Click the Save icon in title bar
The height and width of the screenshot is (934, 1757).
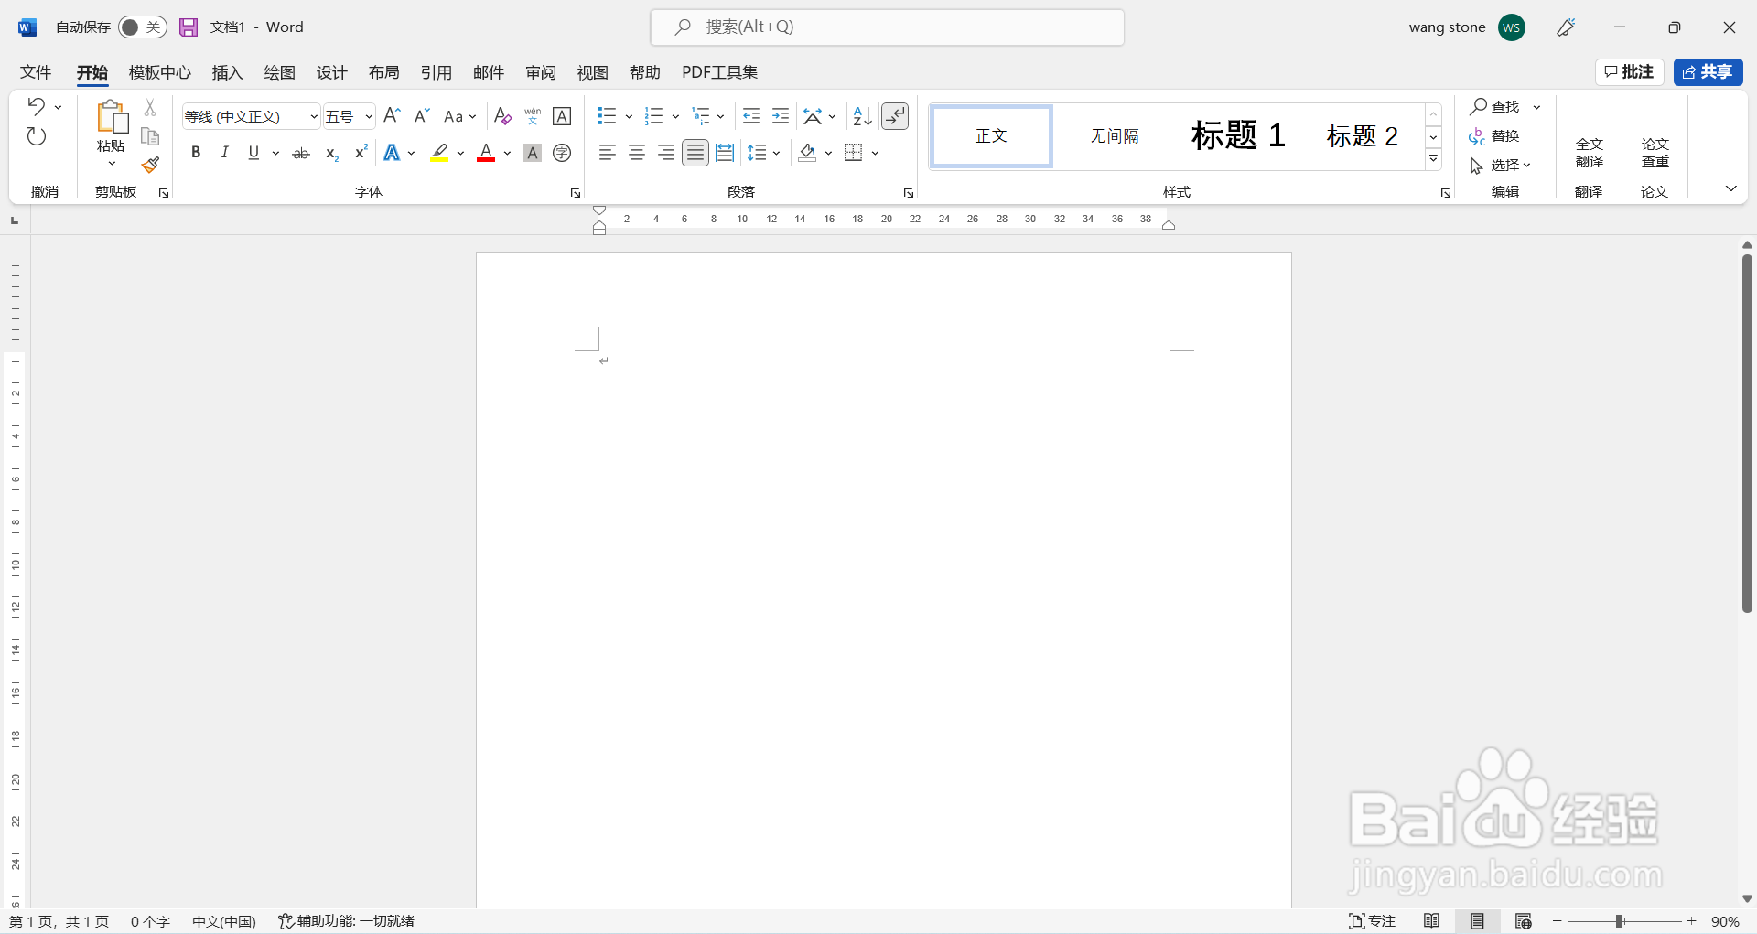[x=189, y=27]
